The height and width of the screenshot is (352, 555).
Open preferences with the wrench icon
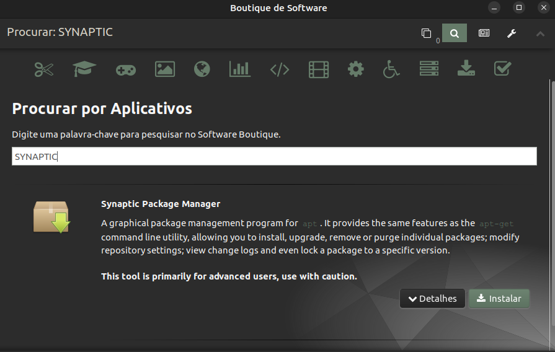512,33
